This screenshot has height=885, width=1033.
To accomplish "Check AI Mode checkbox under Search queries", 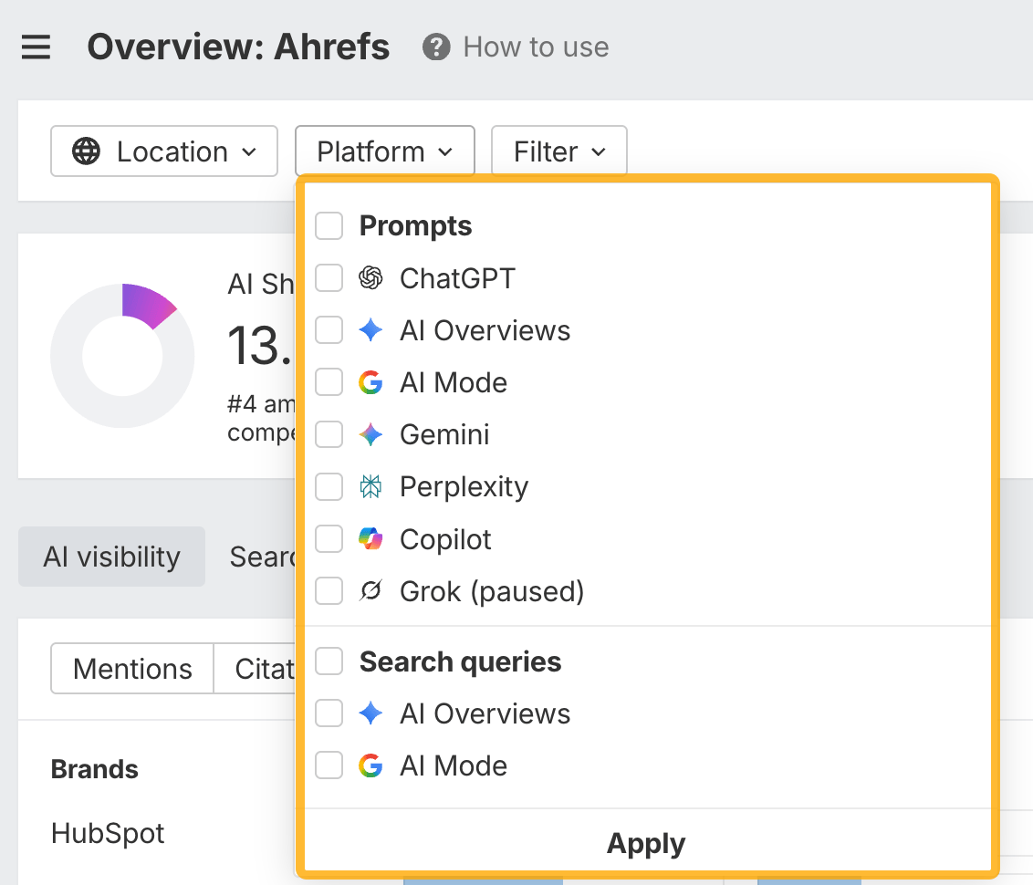I will click(329, 765).
